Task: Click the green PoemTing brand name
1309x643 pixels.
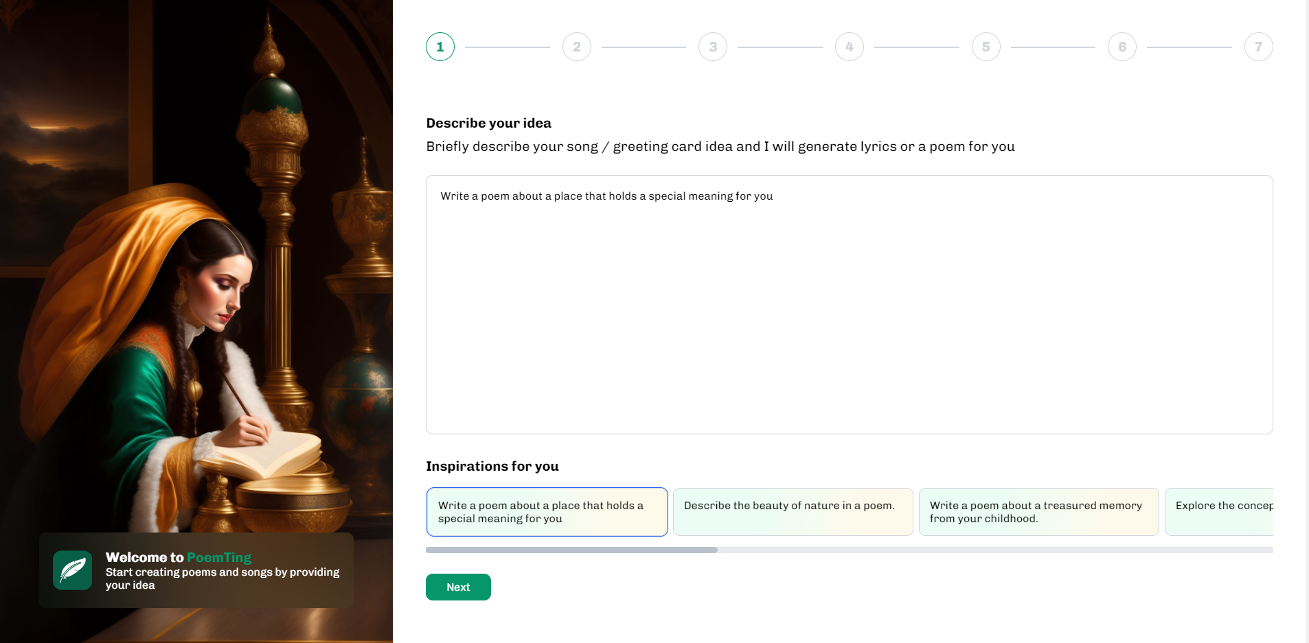Action: [219, 557]
